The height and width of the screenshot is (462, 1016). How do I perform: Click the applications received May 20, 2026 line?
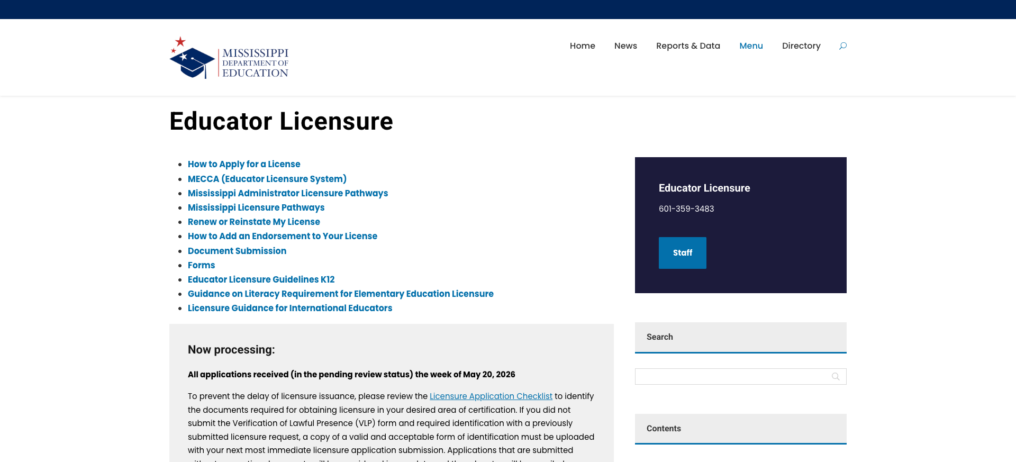pos(351,375)
